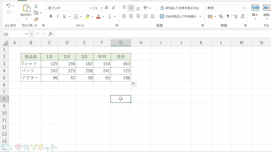The height and width of the screenshot is (152, 271).
Task: Undo the last action
Action: tap(8, 6)
